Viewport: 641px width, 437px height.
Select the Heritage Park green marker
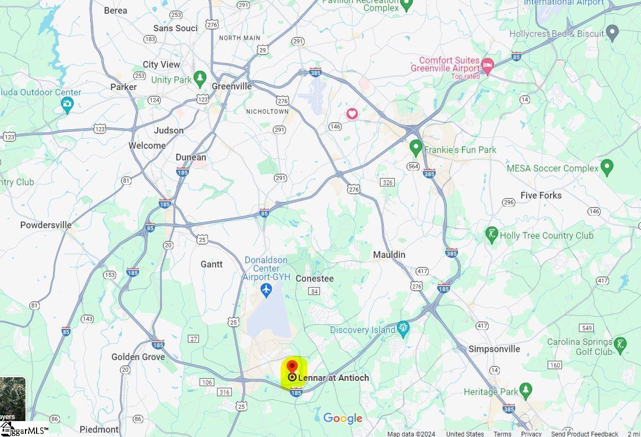pos(526,391)
